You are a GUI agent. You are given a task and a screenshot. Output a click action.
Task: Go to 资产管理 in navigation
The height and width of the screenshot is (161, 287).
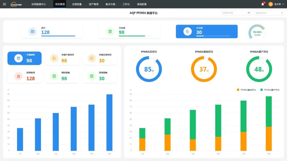94,4
